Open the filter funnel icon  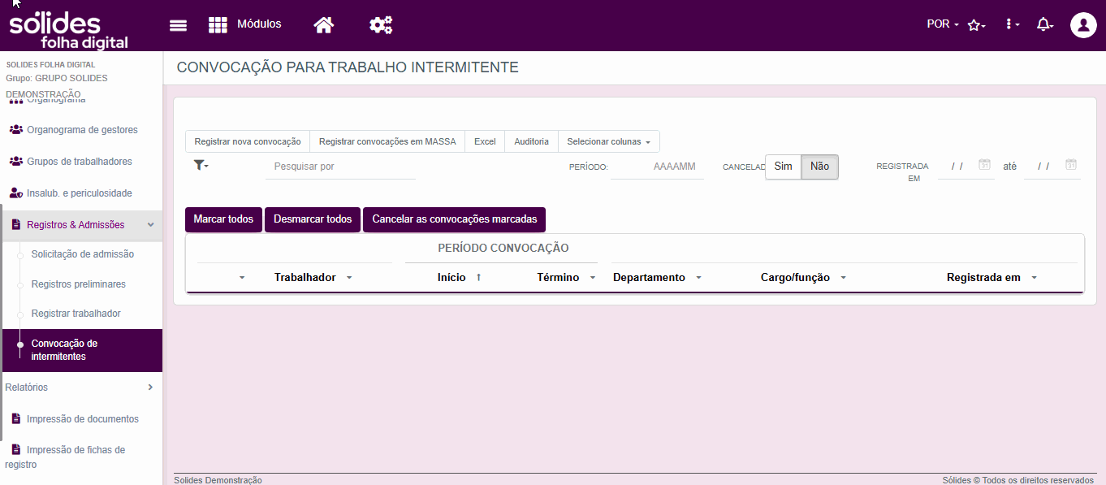click(x=201, y=165)
